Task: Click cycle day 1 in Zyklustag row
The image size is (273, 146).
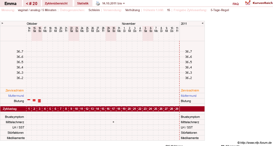Action: [x=29, y=109]
